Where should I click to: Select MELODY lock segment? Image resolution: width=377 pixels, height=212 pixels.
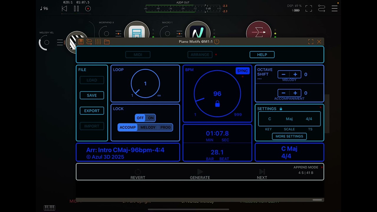148,127
